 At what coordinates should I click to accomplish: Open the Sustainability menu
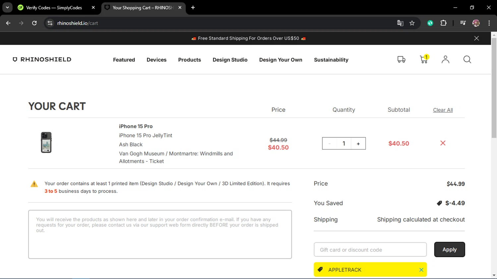[x=331, y=60]
